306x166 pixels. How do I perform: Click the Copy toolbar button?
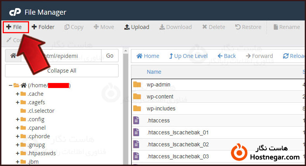tap(74, 27)
